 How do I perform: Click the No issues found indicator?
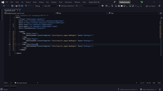pos(21,83)
